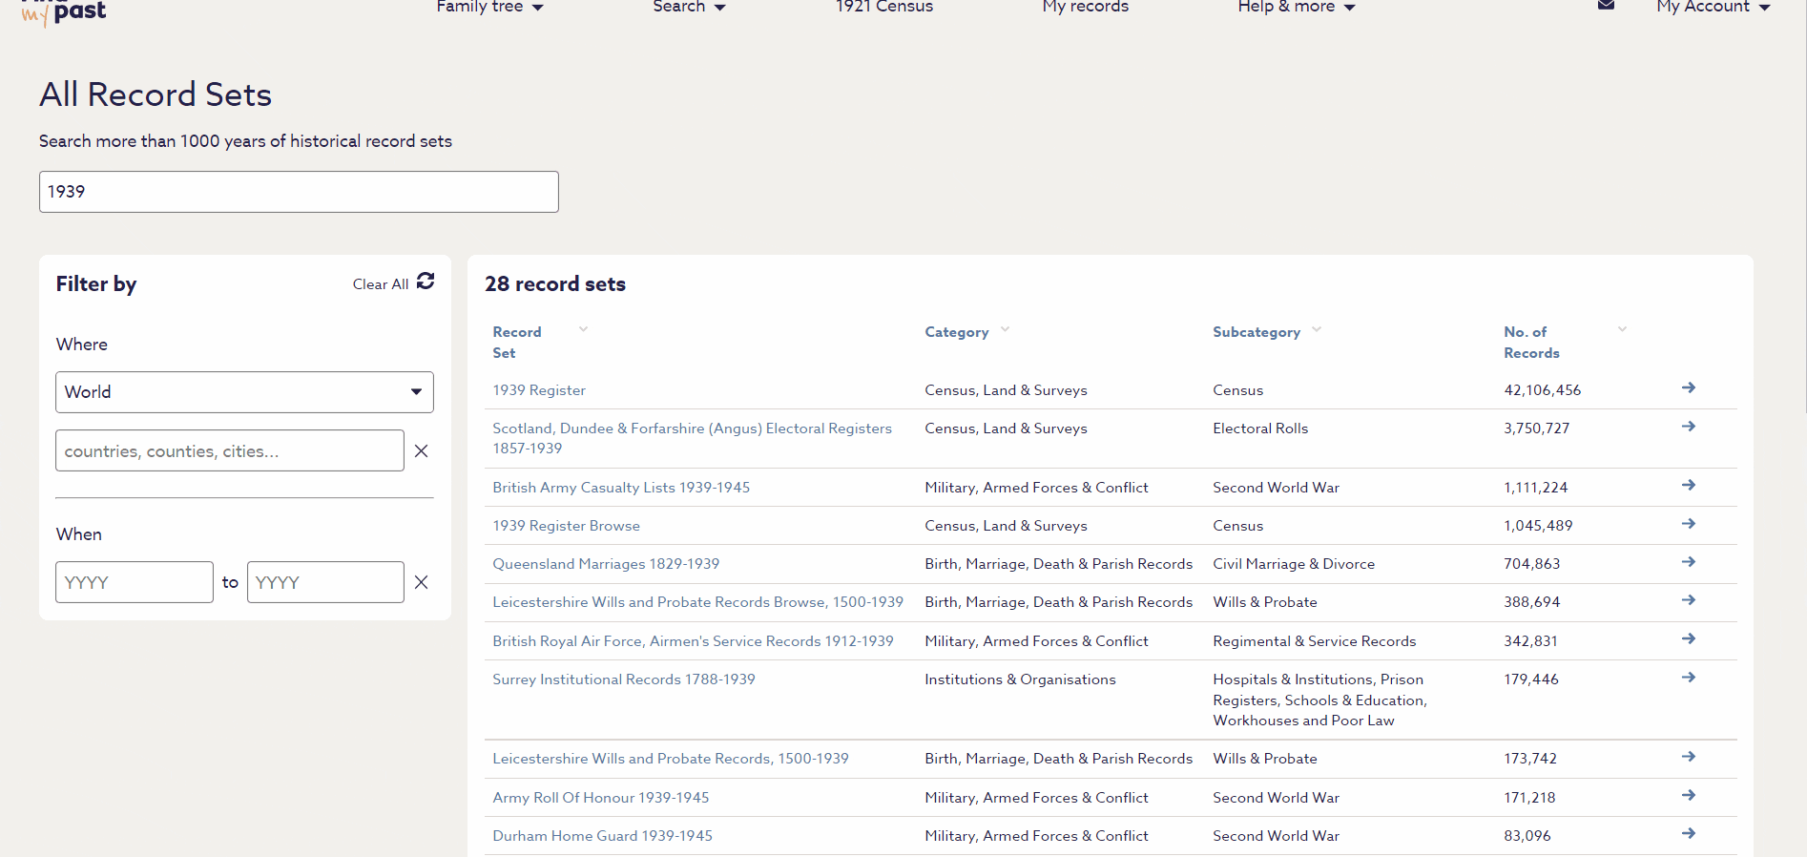Image resolution: width=1807 pixels, height=857 pixels.
Task: Sort by No. of Records chevron
Action: pyautogui.click(x=1622, y=329)
